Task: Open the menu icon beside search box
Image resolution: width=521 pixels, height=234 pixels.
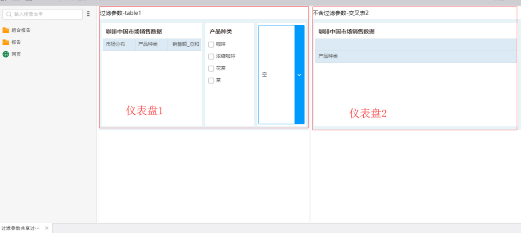Action: pos(88,14)
